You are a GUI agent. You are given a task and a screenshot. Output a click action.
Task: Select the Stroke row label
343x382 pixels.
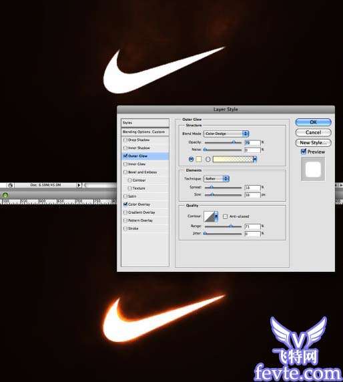(133, 228)
